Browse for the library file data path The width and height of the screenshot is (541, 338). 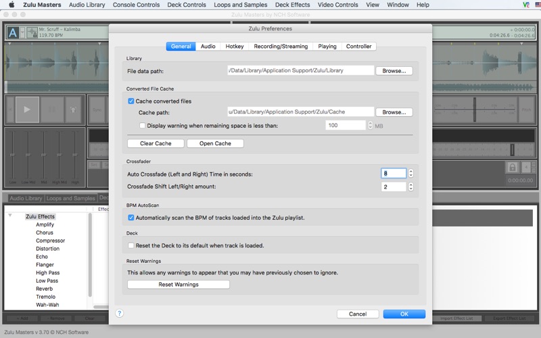(x=394, y=71)
